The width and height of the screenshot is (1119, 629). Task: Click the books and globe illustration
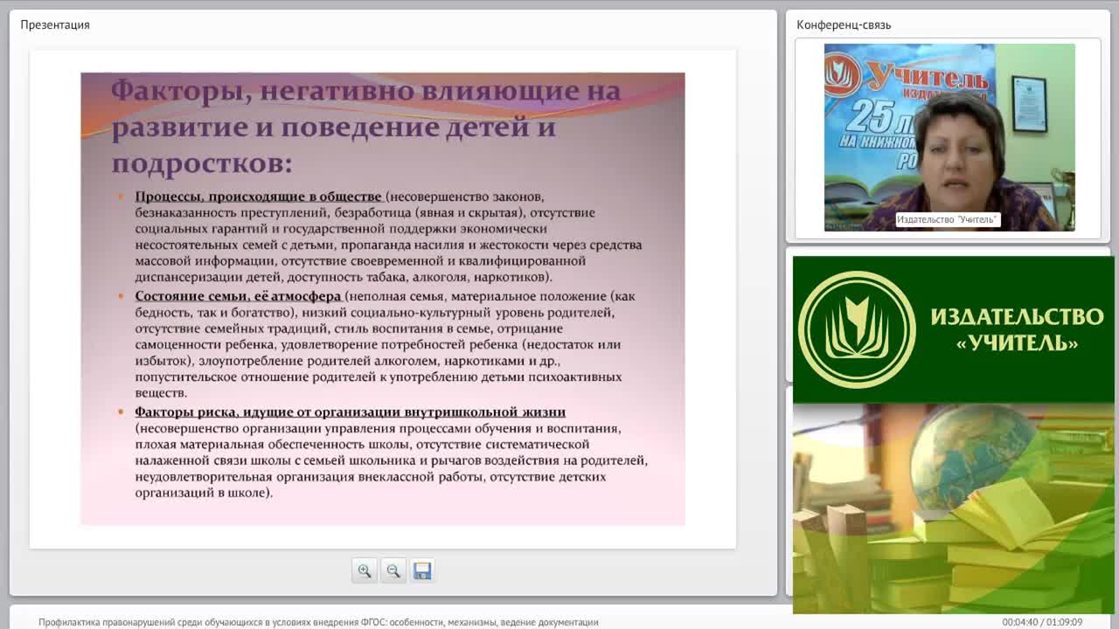point(954,508)
